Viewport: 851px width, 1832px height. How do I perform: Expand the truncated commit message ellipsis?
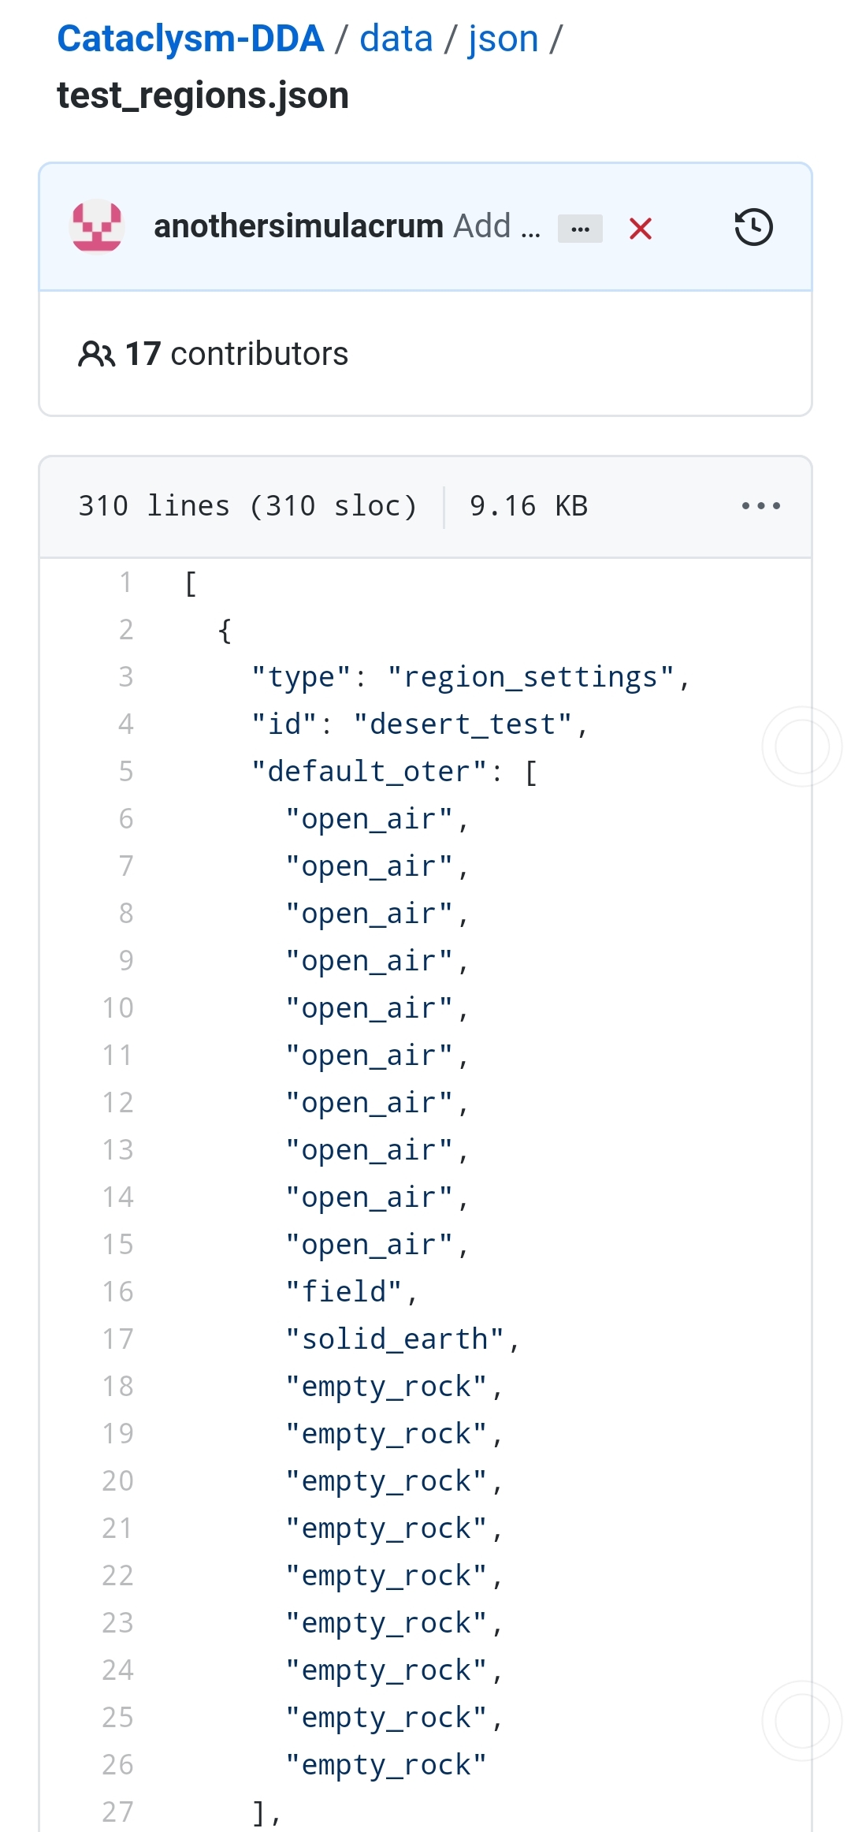tap(580, 227)
